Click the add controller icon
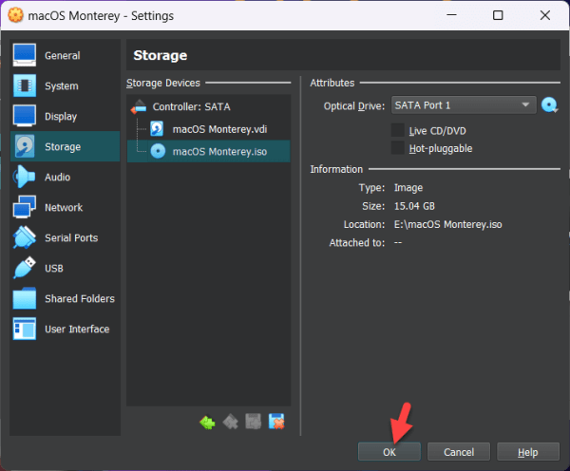Viewport: 570px width, 471px height. coord(207,423)
